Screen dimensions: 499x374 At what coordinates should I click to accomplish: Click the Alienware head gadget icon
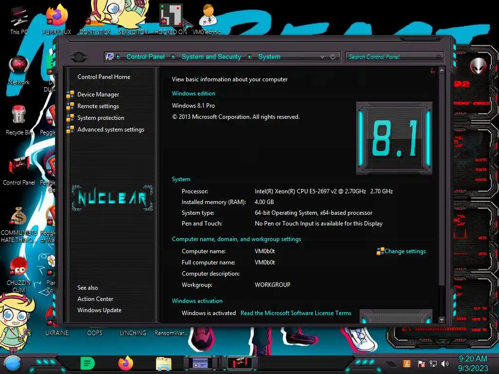click(479, 66)
